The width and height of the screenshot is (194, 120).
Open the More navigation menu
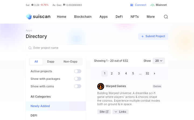(x=151, y=17)
